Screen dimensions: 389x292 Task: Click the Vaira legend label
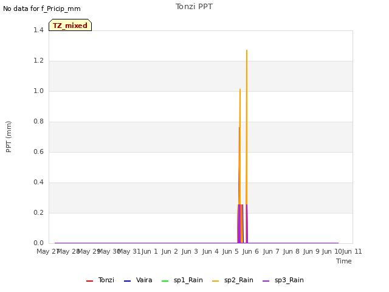[144, 280]
